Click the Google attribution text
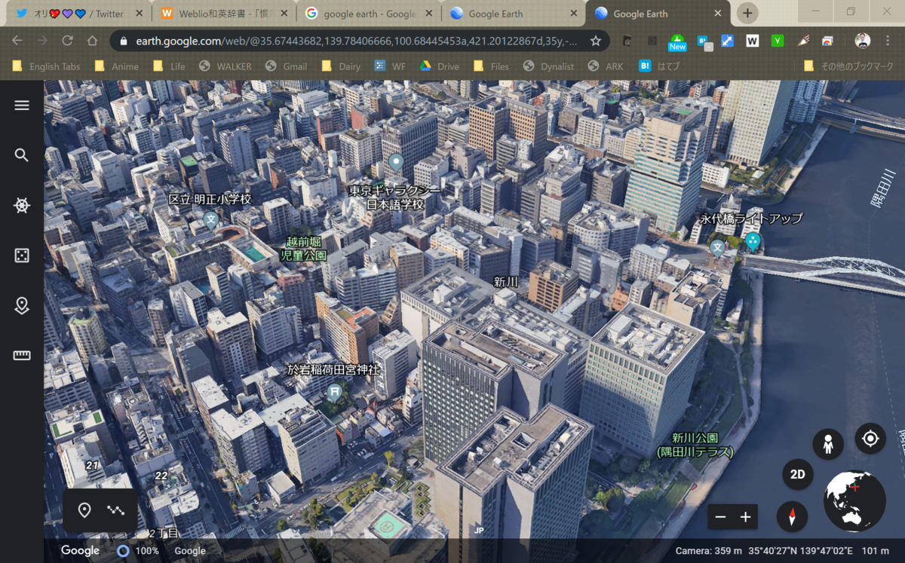905x563 pixels. click(x=189, y=551)
